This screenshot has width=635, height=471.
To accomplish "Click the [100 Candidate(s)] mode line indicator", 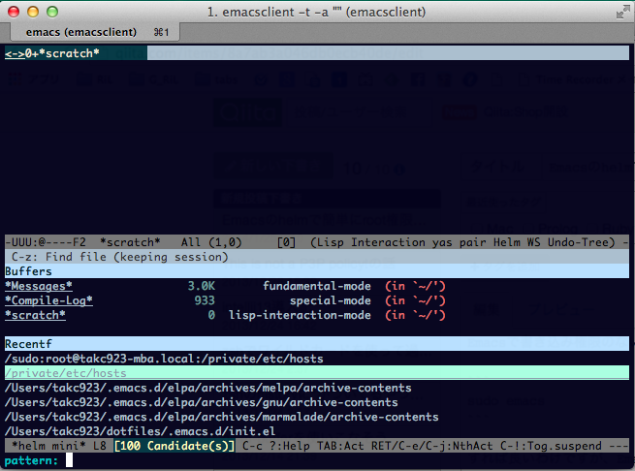I will pyautogui.click(x=175, y=446).
